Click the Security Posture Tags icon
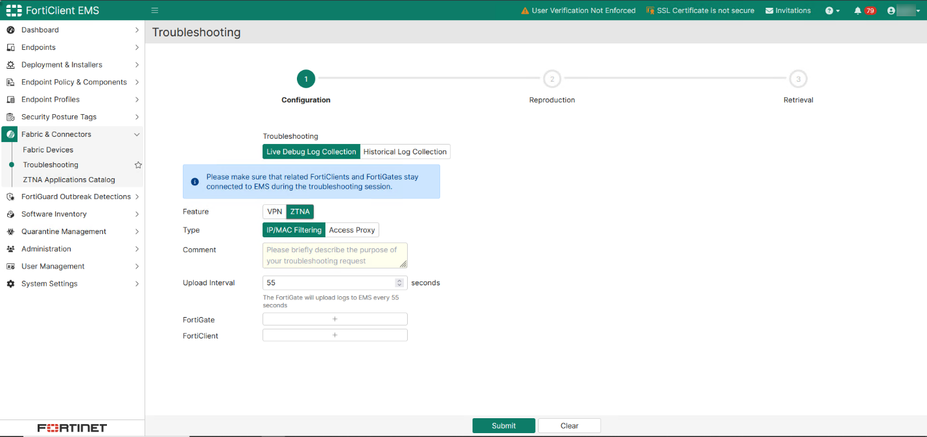Image resolution: width=927 pixels, height=437 pixels. (10, 117)
